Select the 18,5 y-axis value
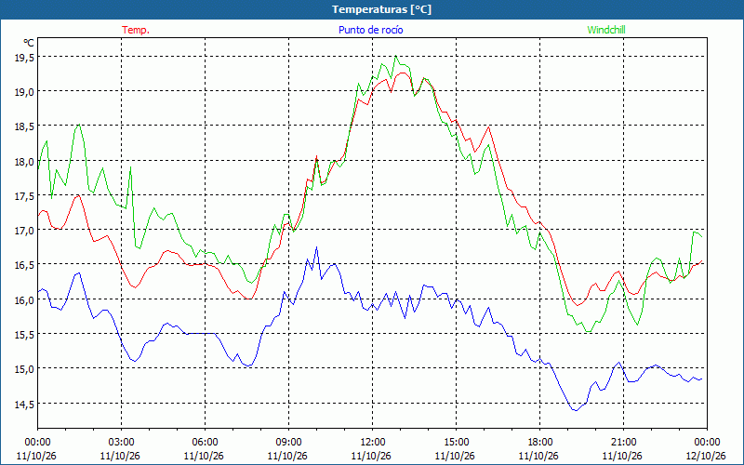The height and width of the screenshot is (465, 744). coord(24,126)
